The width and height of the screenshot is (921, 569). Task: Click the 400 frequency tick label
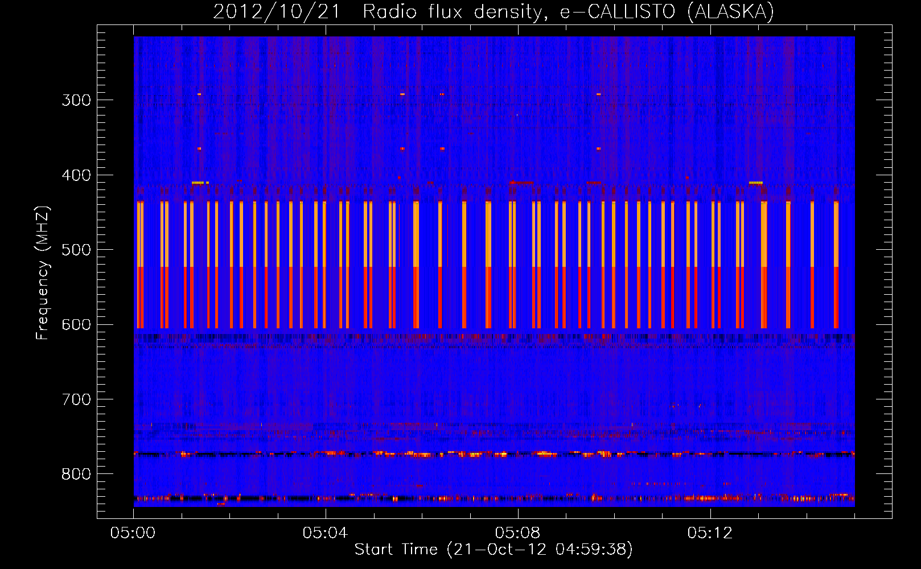(x=76, y=175)
